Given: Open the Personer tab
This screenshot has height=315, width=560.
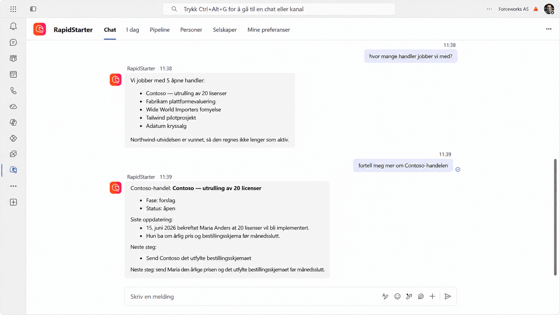Looking at the screenshot, I should tap(191, 30).
